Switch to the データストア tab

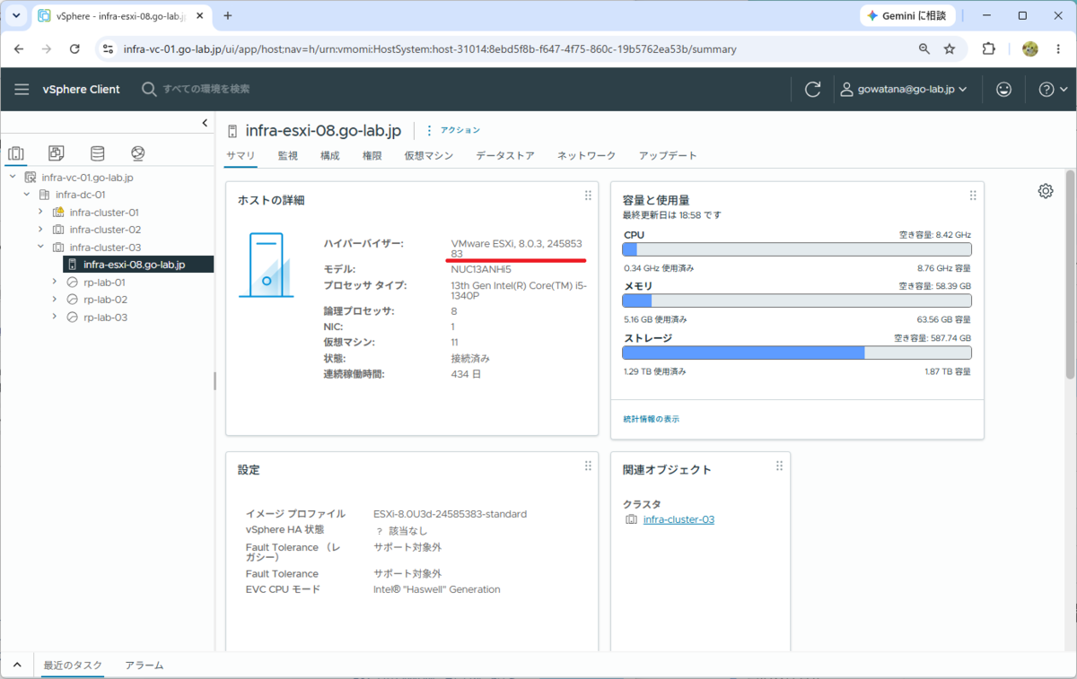504,156
